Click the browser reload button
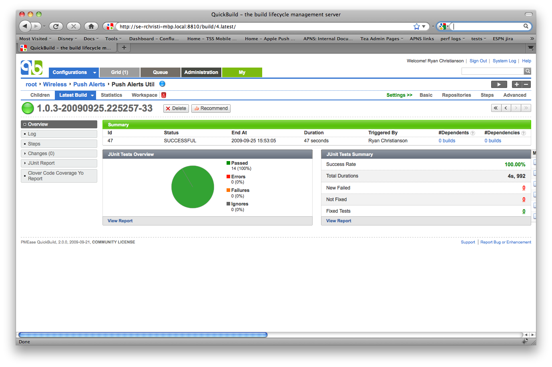The height and width of the screenshot is (367, 552). click(x=56, y=26)
